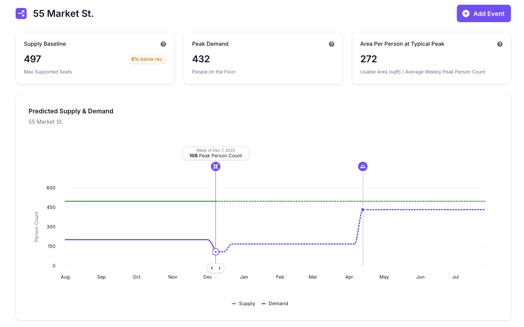Click the Peak Demand help question icon

(x=331, y=44)
